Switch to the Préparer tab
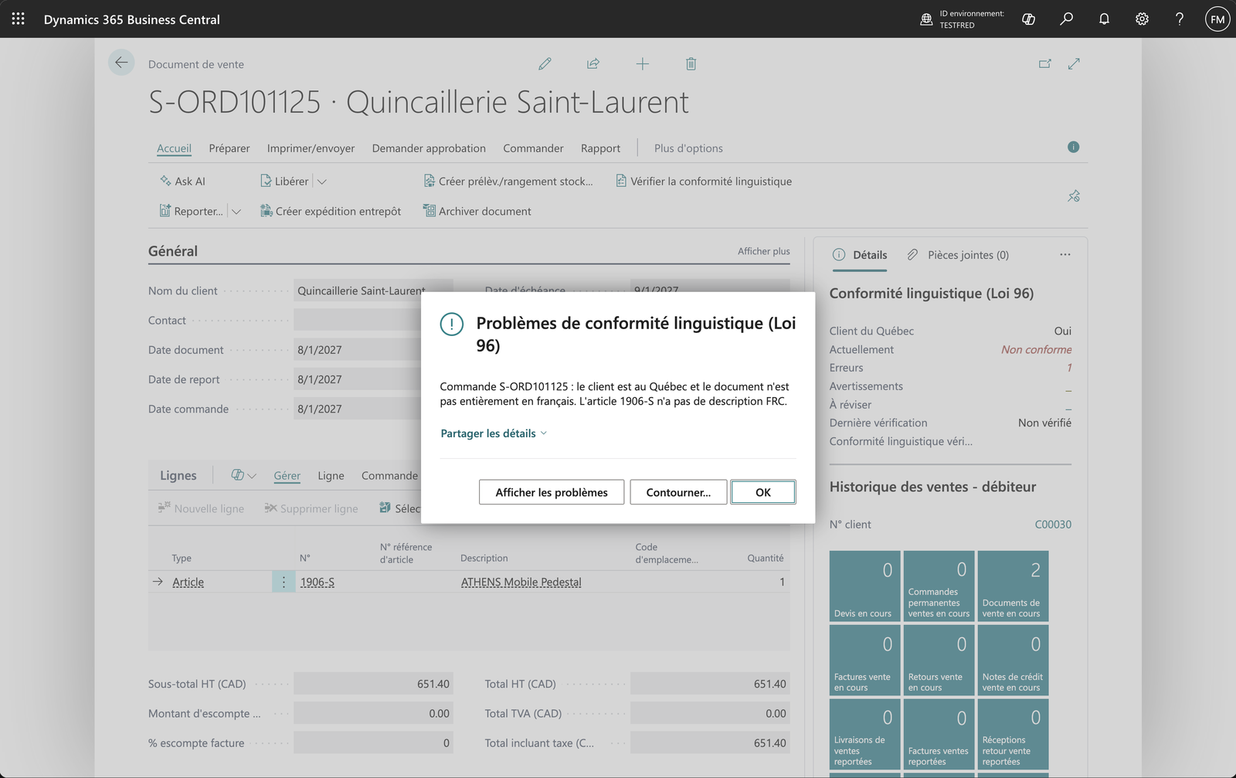The height and width of the screenshot is (778, 1236). (x=229, y=148)
